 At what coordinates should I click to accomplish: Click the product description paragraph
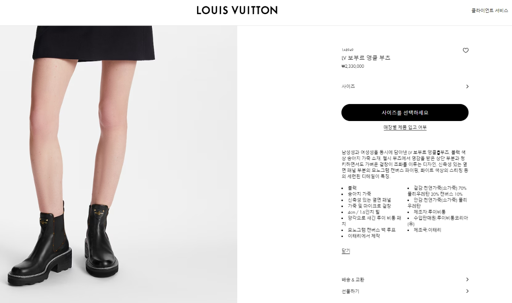405,164
